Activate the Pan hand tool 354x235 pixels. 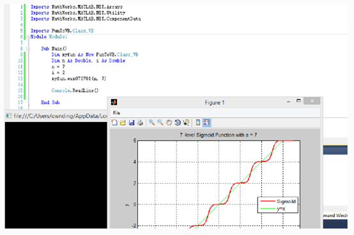[169, 123]
